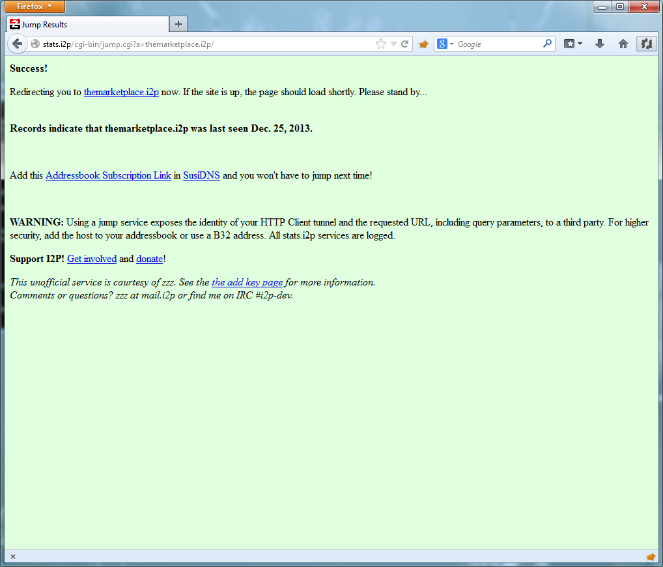The image size is (663, 567).
Task: Visit the donate link
Action: pyautogui.click(x=149, y=259)
